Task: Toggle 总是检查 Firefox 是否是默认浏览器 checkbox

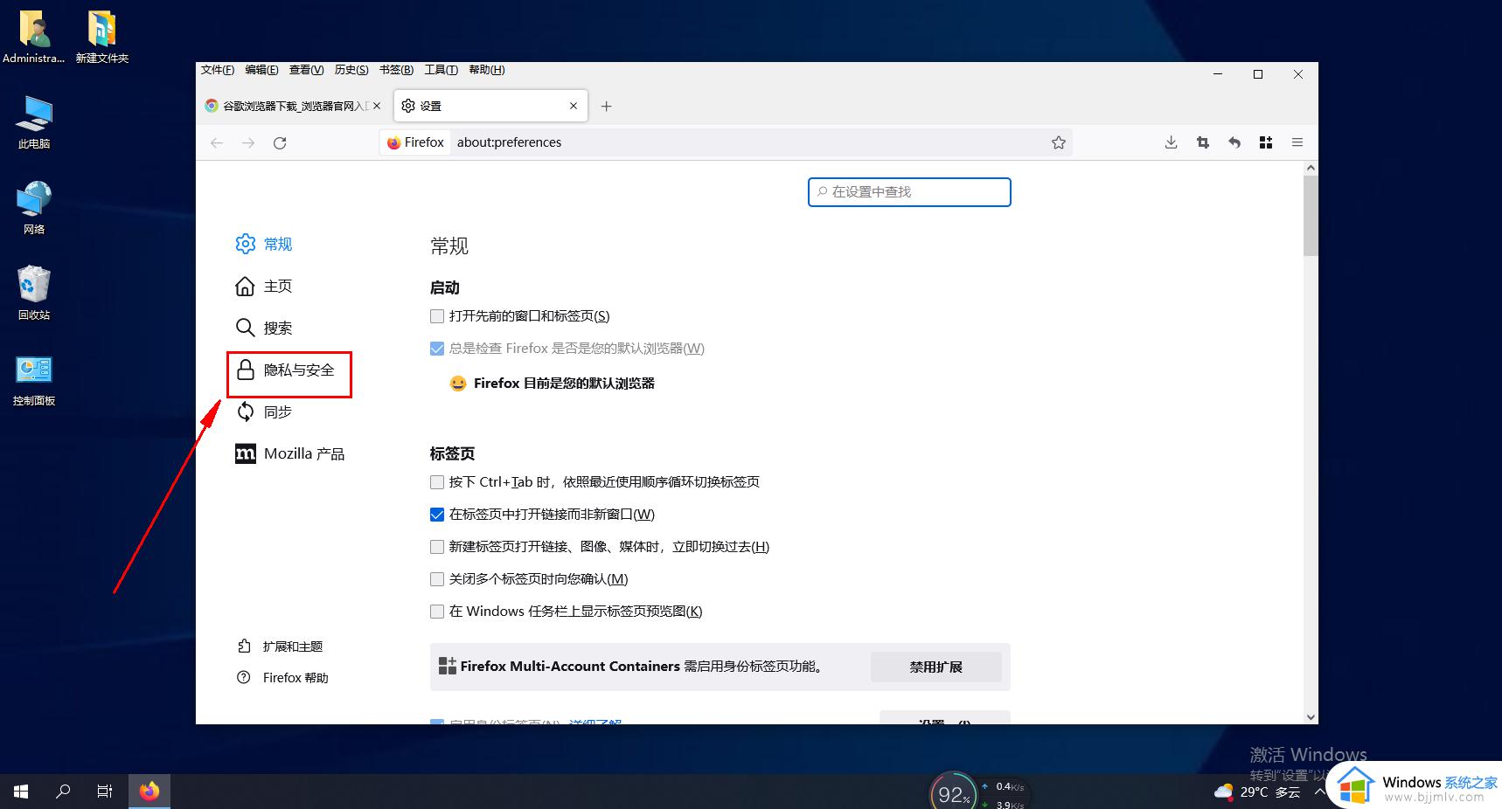Action: [x=437, y=349]
